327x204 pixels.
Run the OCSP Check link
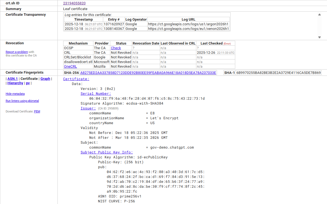(x=116, y=48)
